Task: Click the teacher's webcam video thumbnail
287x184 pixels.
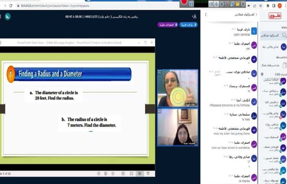Action: [x=177, y=88]
